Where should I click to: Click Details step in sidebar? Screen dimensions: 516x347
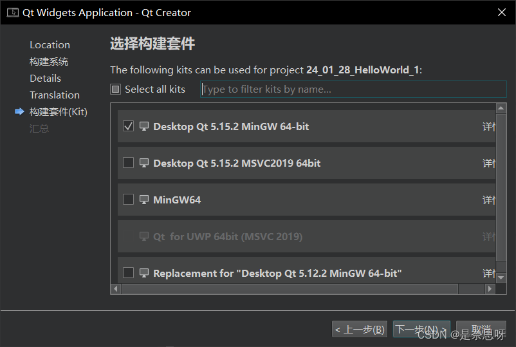pyautogui.click(x=45, y=79)
